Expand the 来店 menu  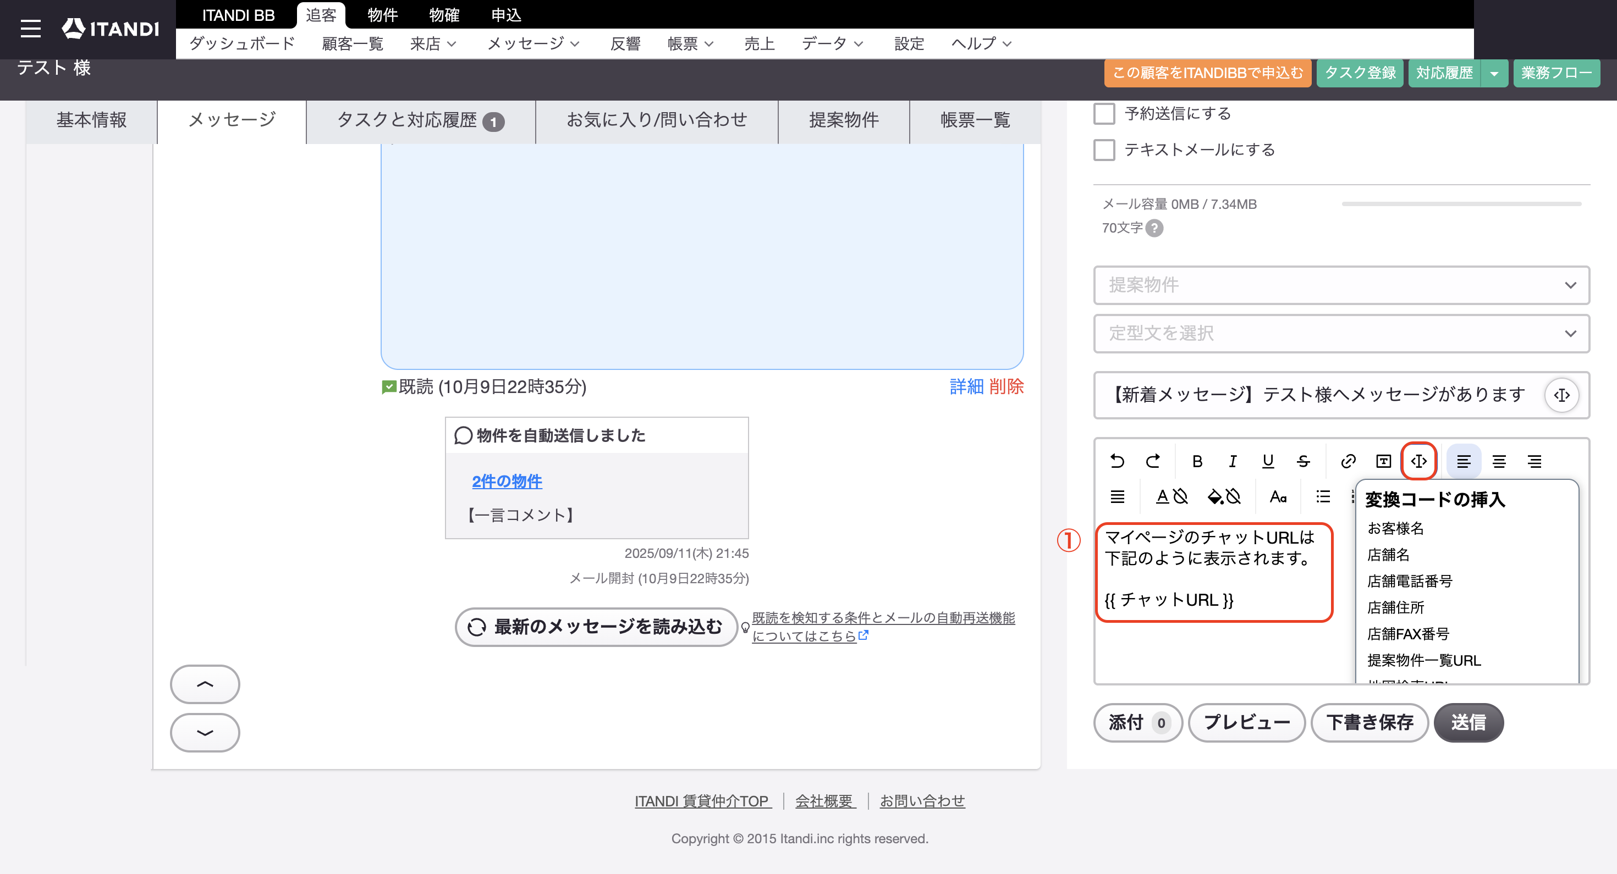point(433,44)
